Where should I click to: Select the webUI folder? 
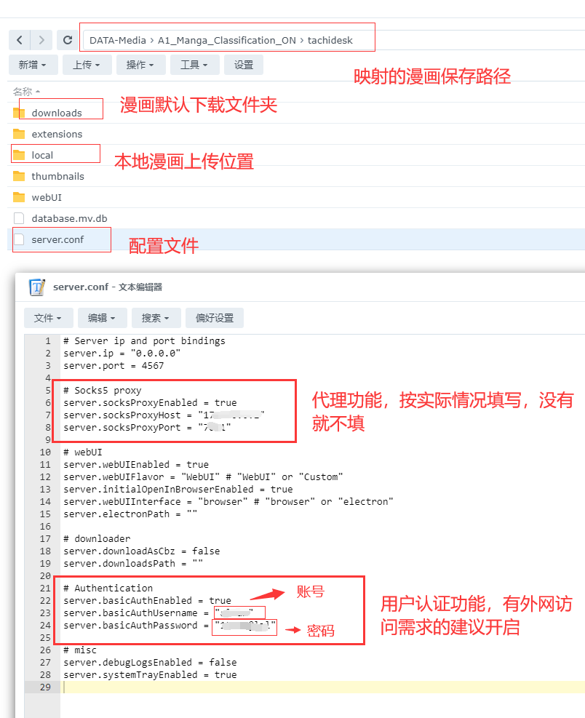coord(47,197)
